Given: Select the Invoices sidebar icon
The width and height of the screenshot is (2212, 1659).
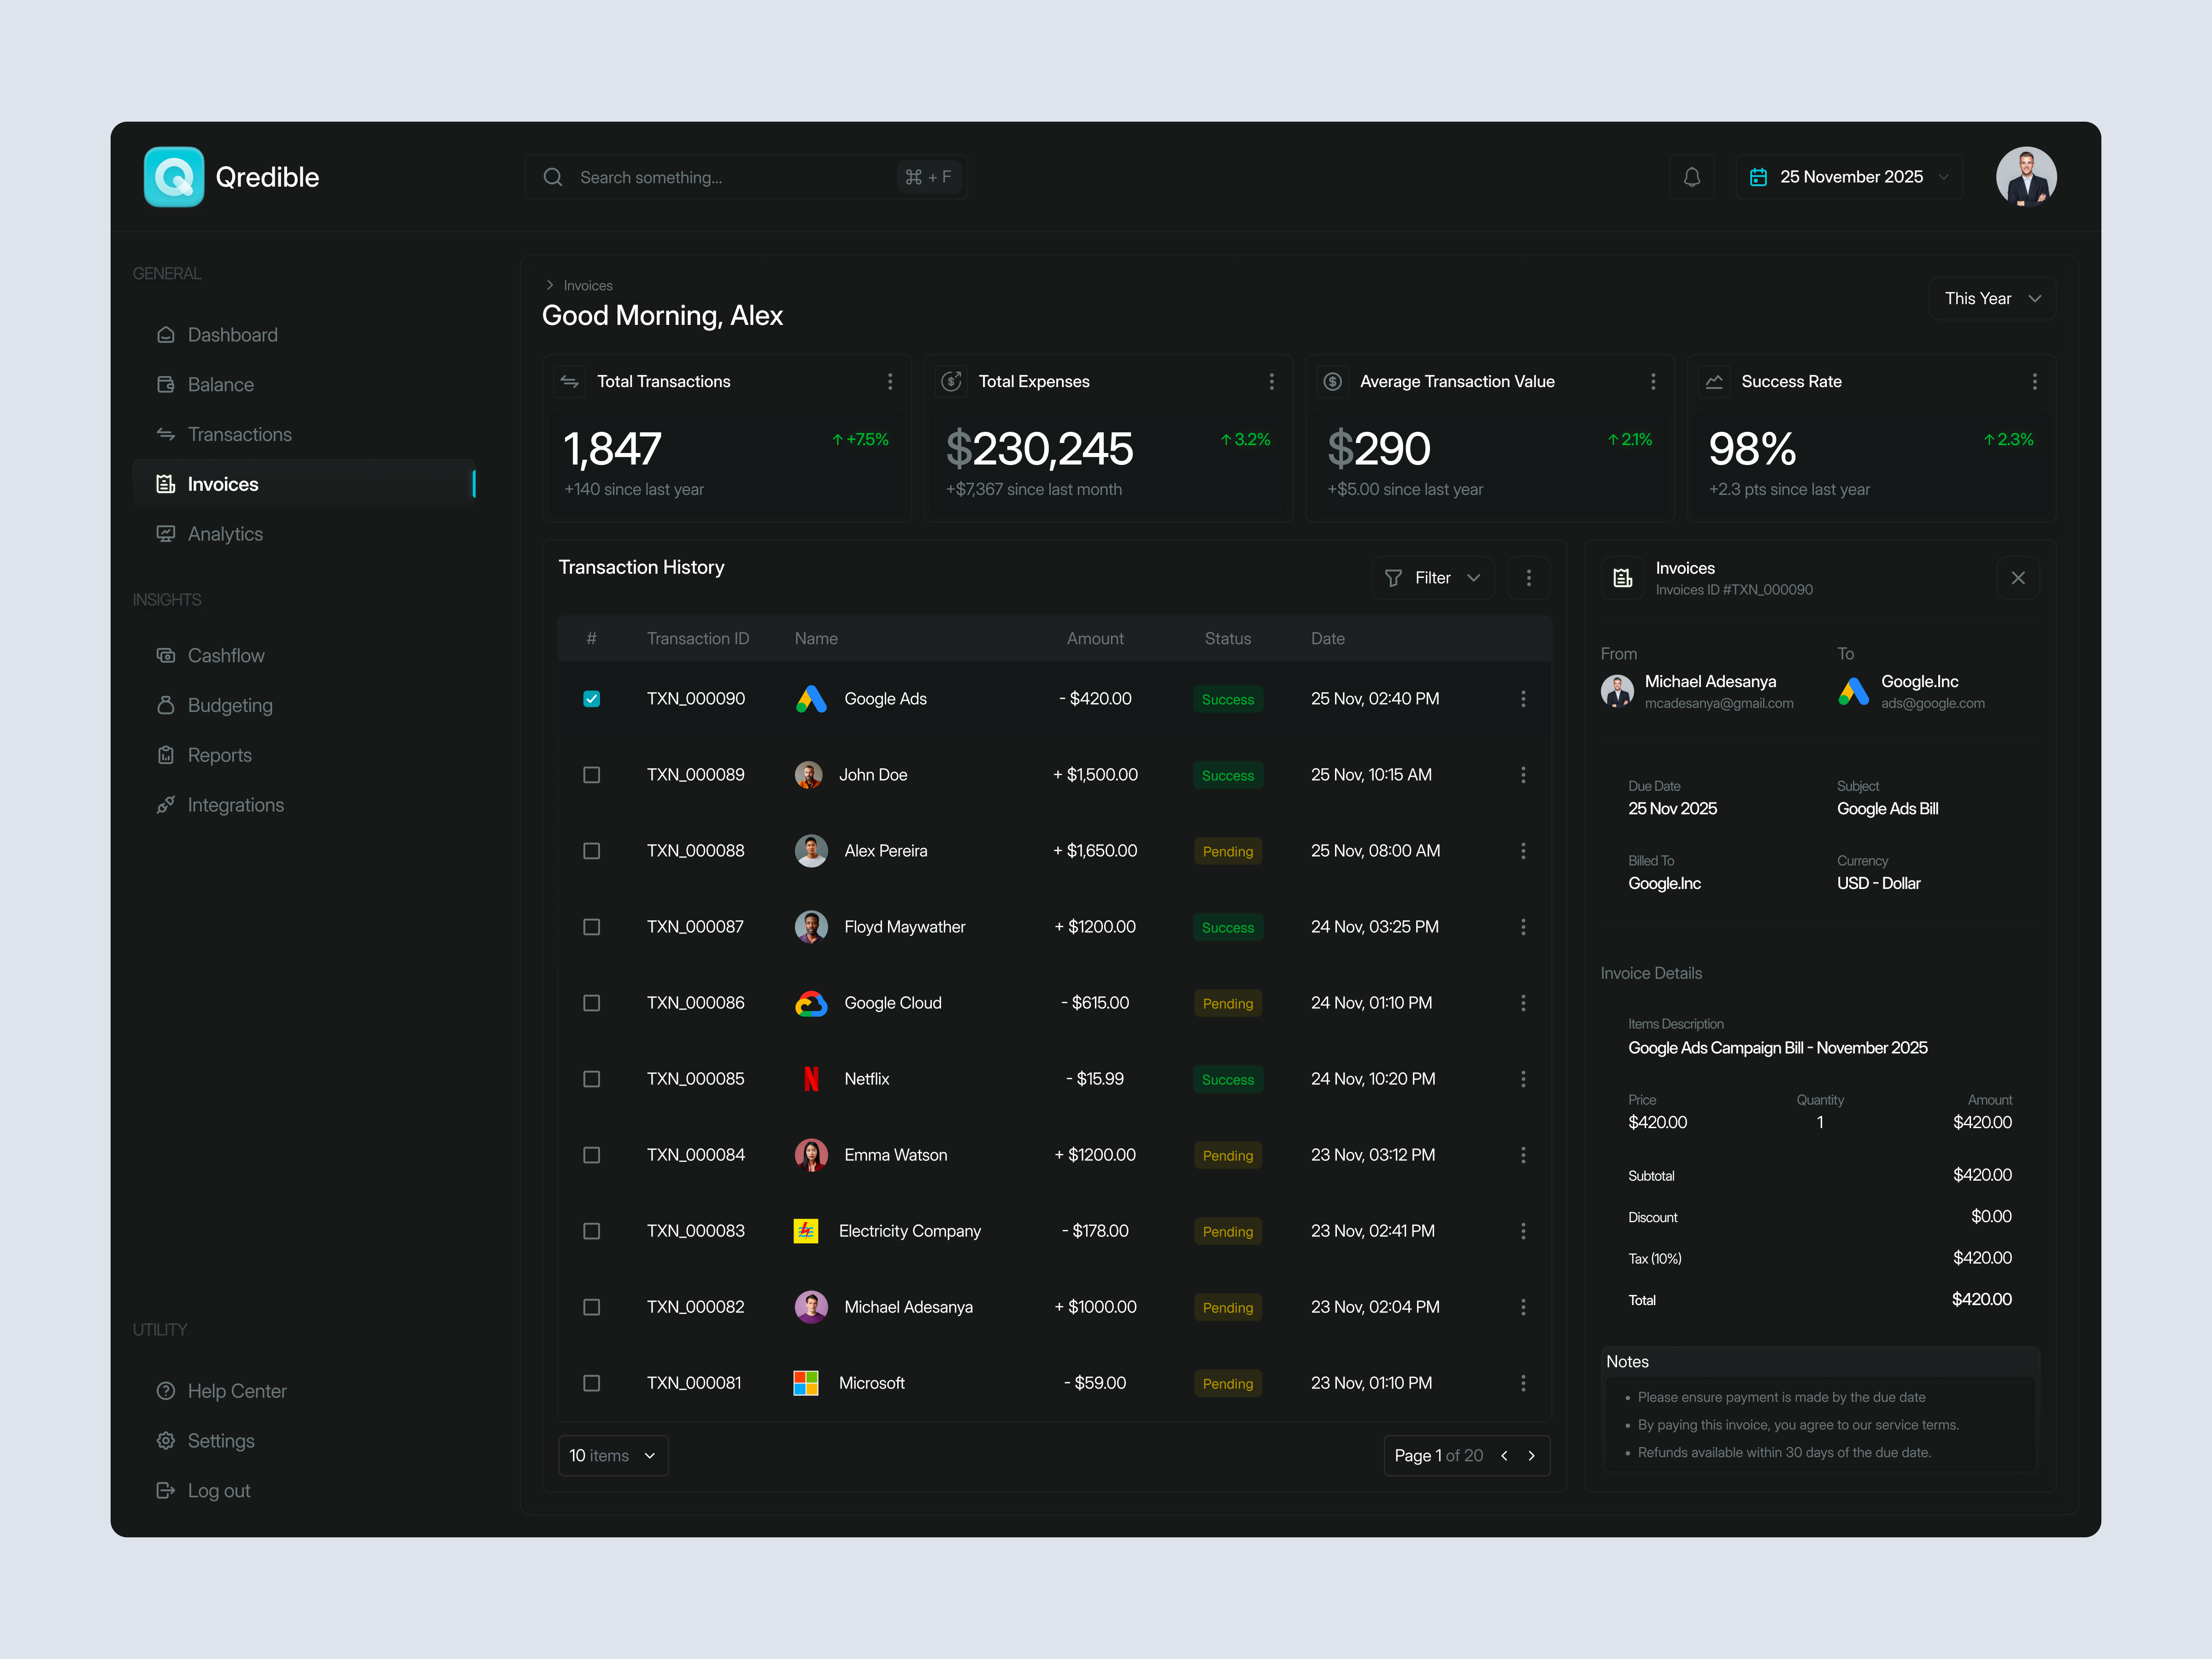Looking at the screenshot, I should click(x=166, y=483).
